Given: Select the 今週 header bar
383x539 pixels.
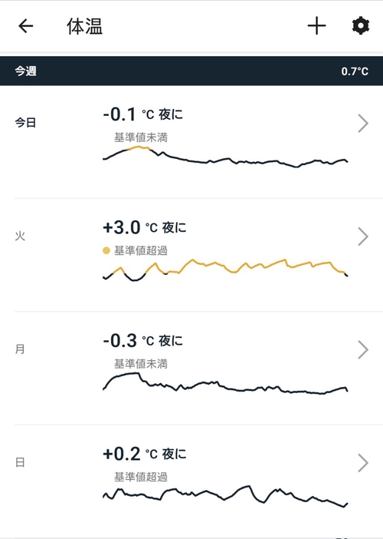Looking at the screenshot, I should coord(191,71).
